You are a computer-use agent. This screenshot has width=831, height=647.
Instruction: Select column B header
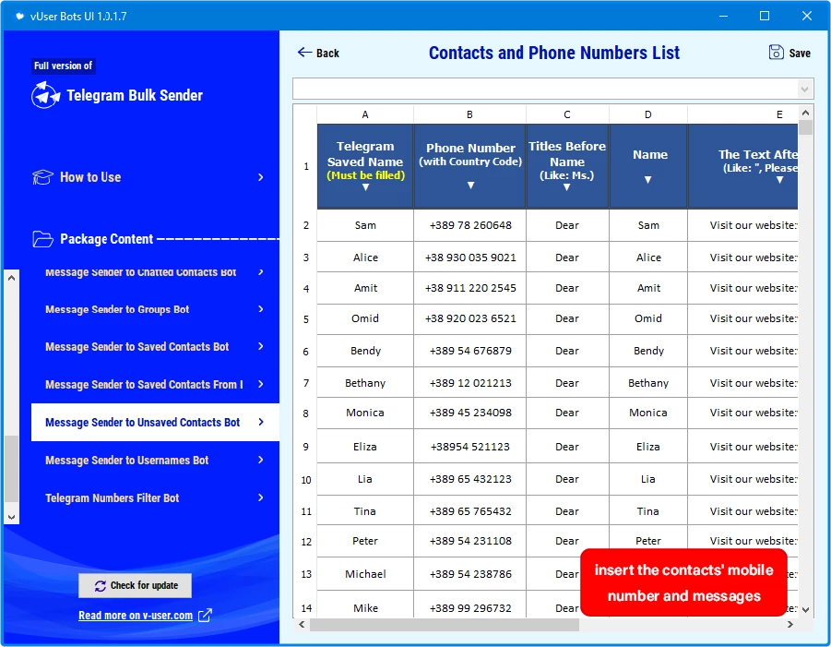[x=469, y=114]
